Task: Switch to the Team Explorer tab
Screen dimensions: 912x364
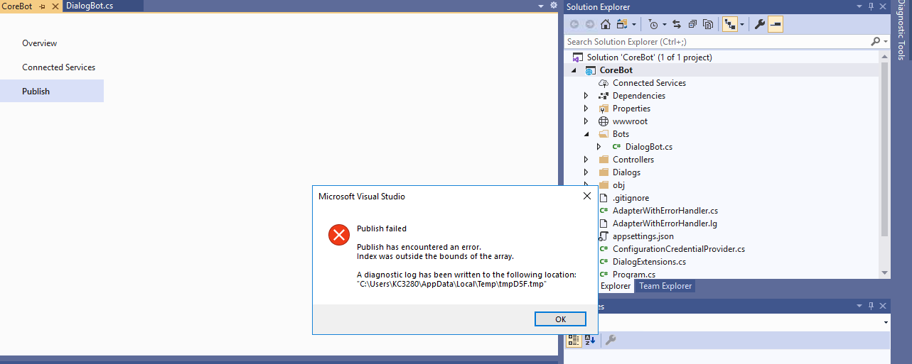Action: (665, 286)
